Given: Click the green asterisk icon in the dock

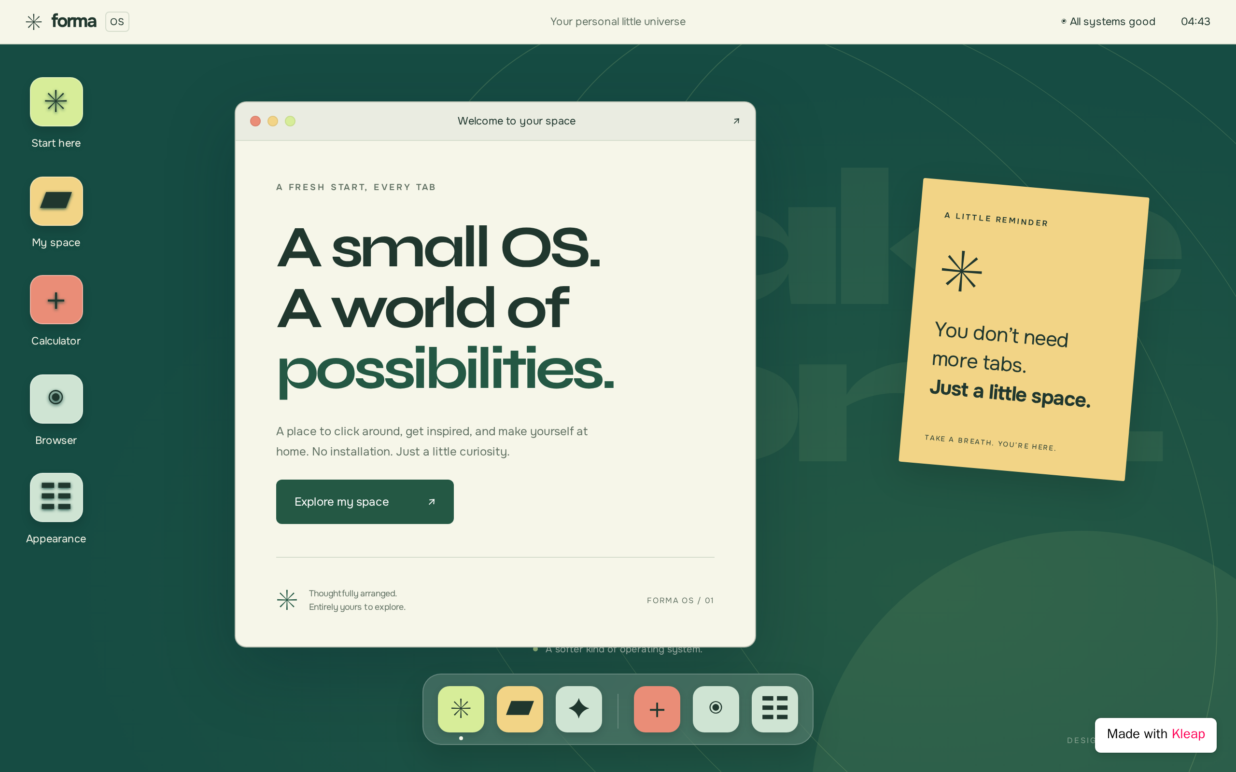Looking at the screenshot, I should tap(461, 709).
